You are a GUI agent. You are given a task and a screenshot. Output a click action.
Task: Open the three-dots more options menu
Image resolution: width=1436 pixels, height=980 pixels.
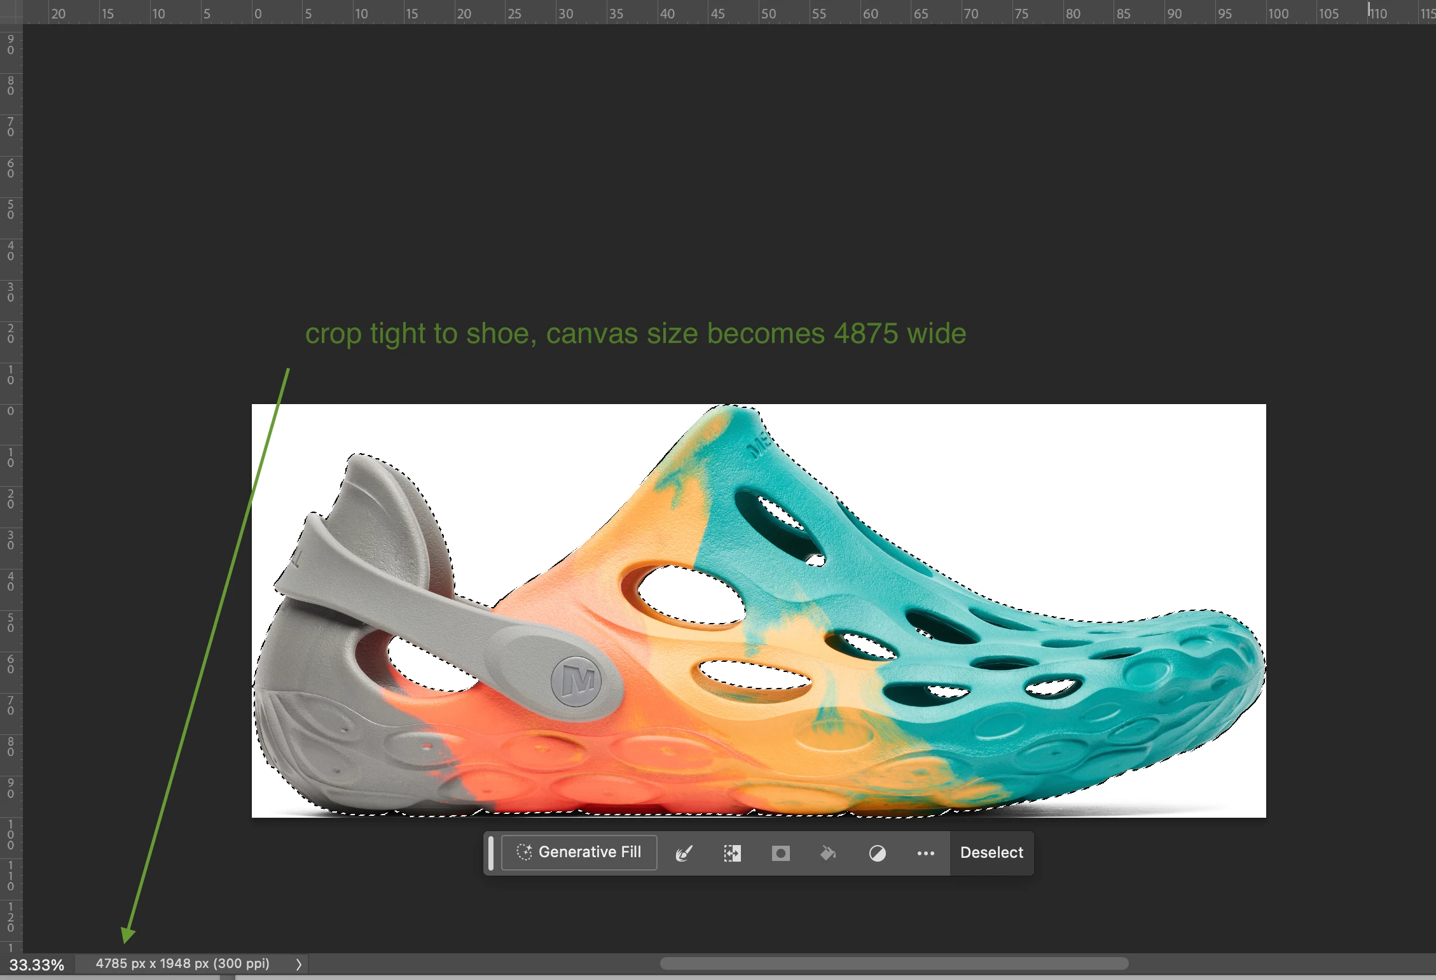925,853
